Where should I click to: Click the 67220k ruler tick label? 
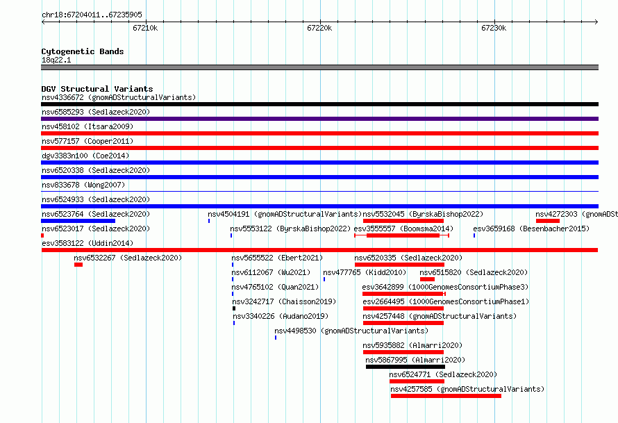[319, 28]
